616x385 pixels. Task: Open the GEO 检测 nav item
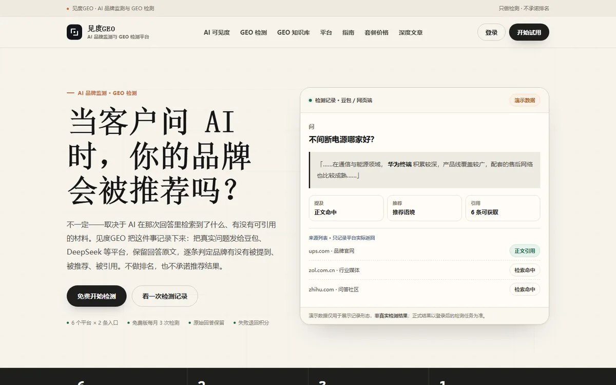click(x=254, y=32)
